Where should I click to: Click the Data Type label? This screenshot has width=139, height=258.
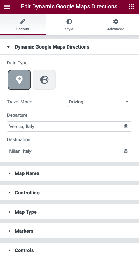17,63
